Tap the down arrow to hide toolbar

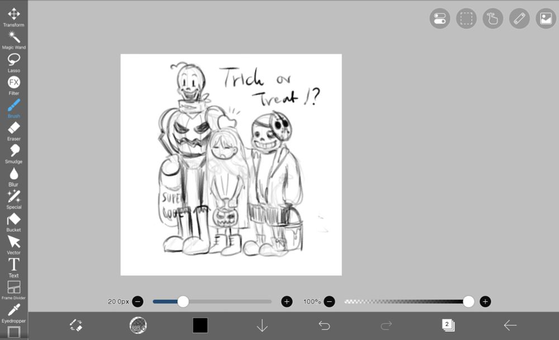point(262,325)
